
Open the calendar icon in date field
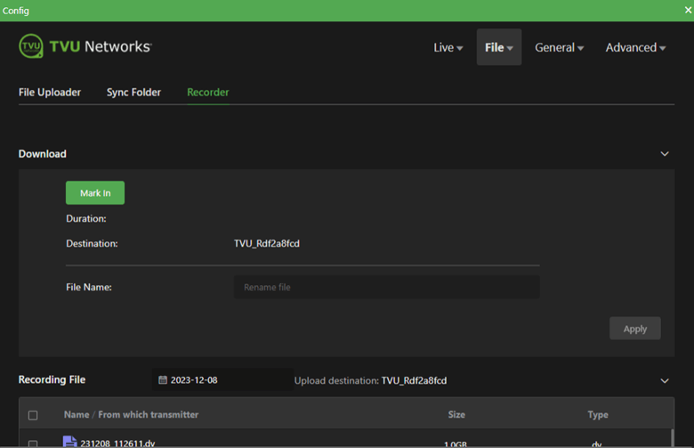163,379
